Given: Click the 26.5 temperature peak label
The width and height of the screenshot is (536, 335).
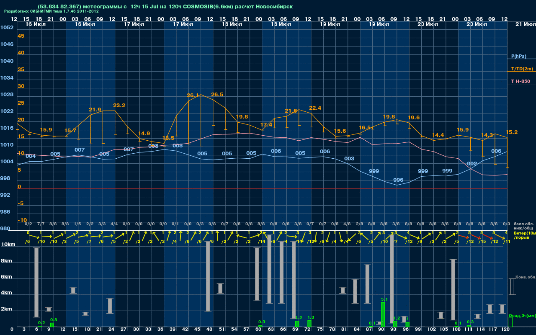Looking at the screenshot, I should point(217,95).
